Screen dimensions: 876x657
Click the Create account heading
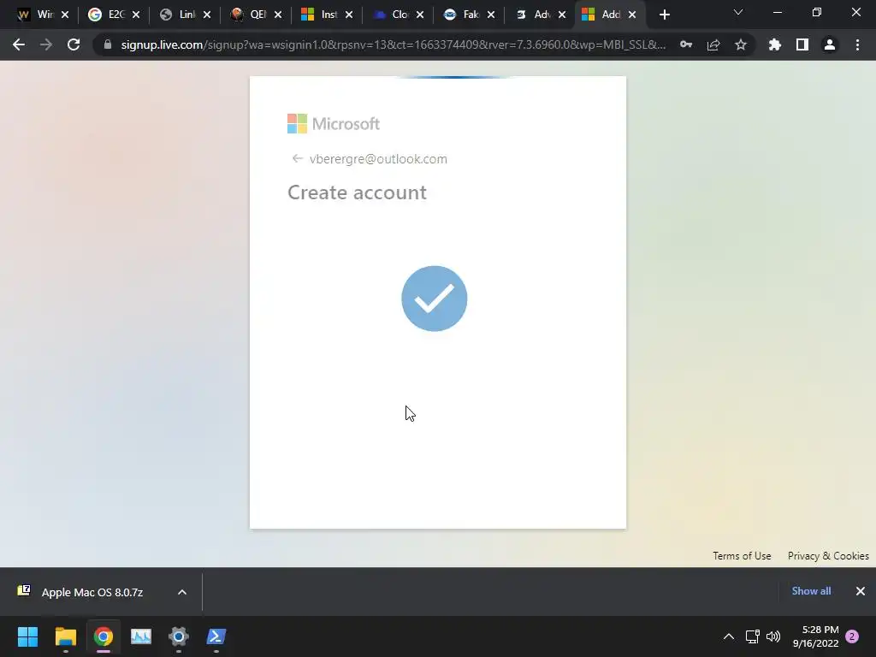357,192
